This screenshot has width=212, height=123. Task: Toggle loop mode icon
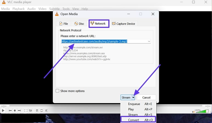41,111
